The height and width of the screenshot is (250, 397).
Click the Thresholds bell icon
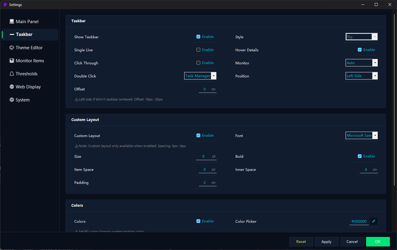tap(12, 74)
